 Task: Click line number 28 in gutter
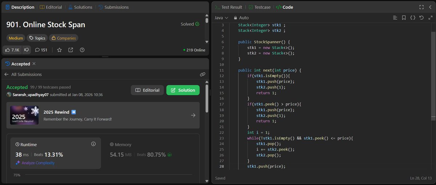click(222, 167)
